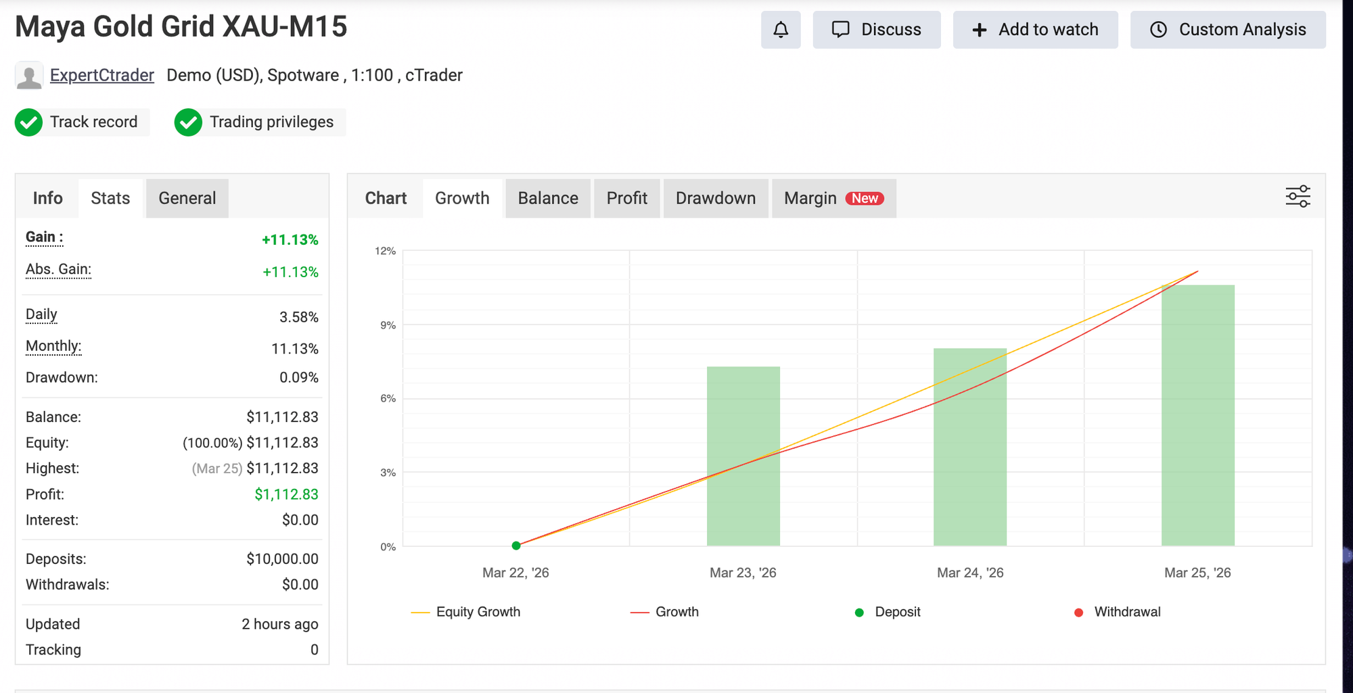This screenshot has width=1353, height=693.
Task: Click the notification bell icon
Action: point(781,30)
